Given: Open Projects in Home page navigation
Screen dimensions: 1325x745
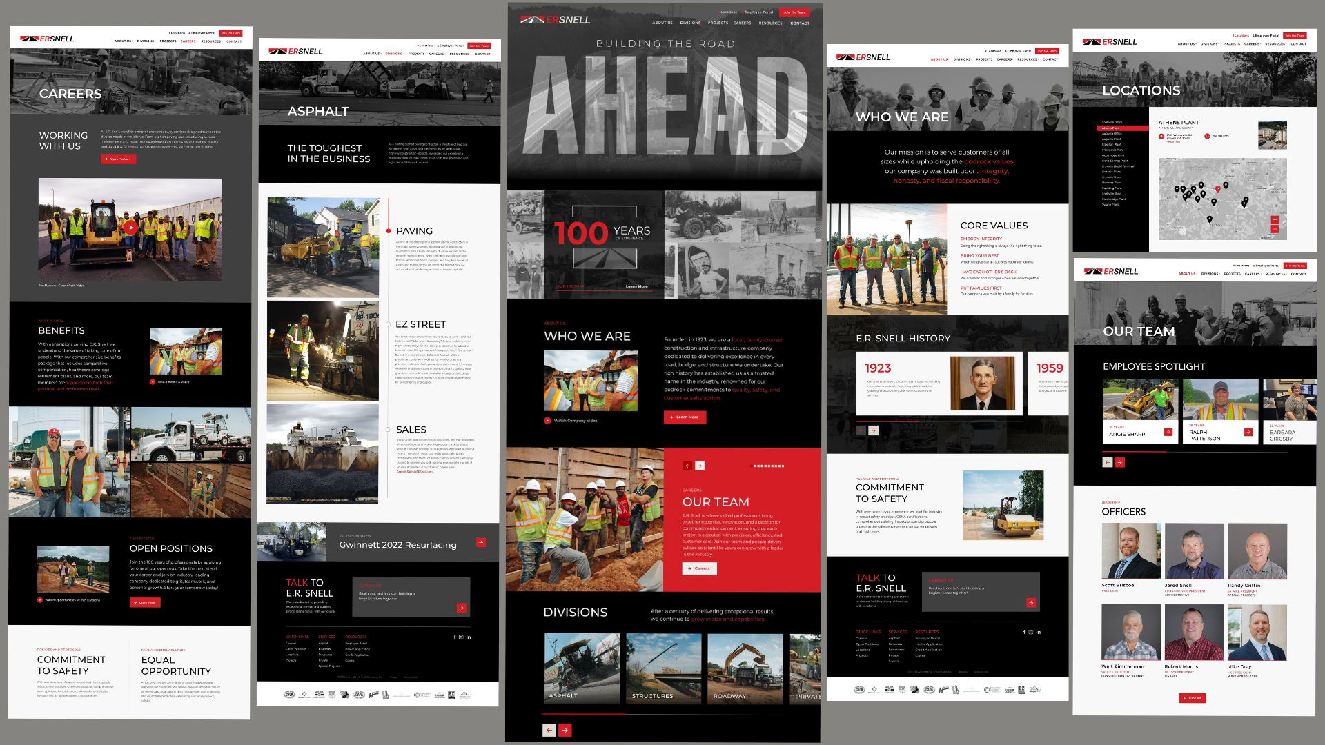Looking at the screenshot, I should point(718,23).
